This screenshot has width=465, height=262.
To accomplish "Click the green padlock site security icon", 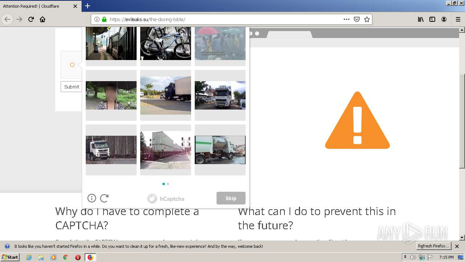I will [x=104, y=19].
